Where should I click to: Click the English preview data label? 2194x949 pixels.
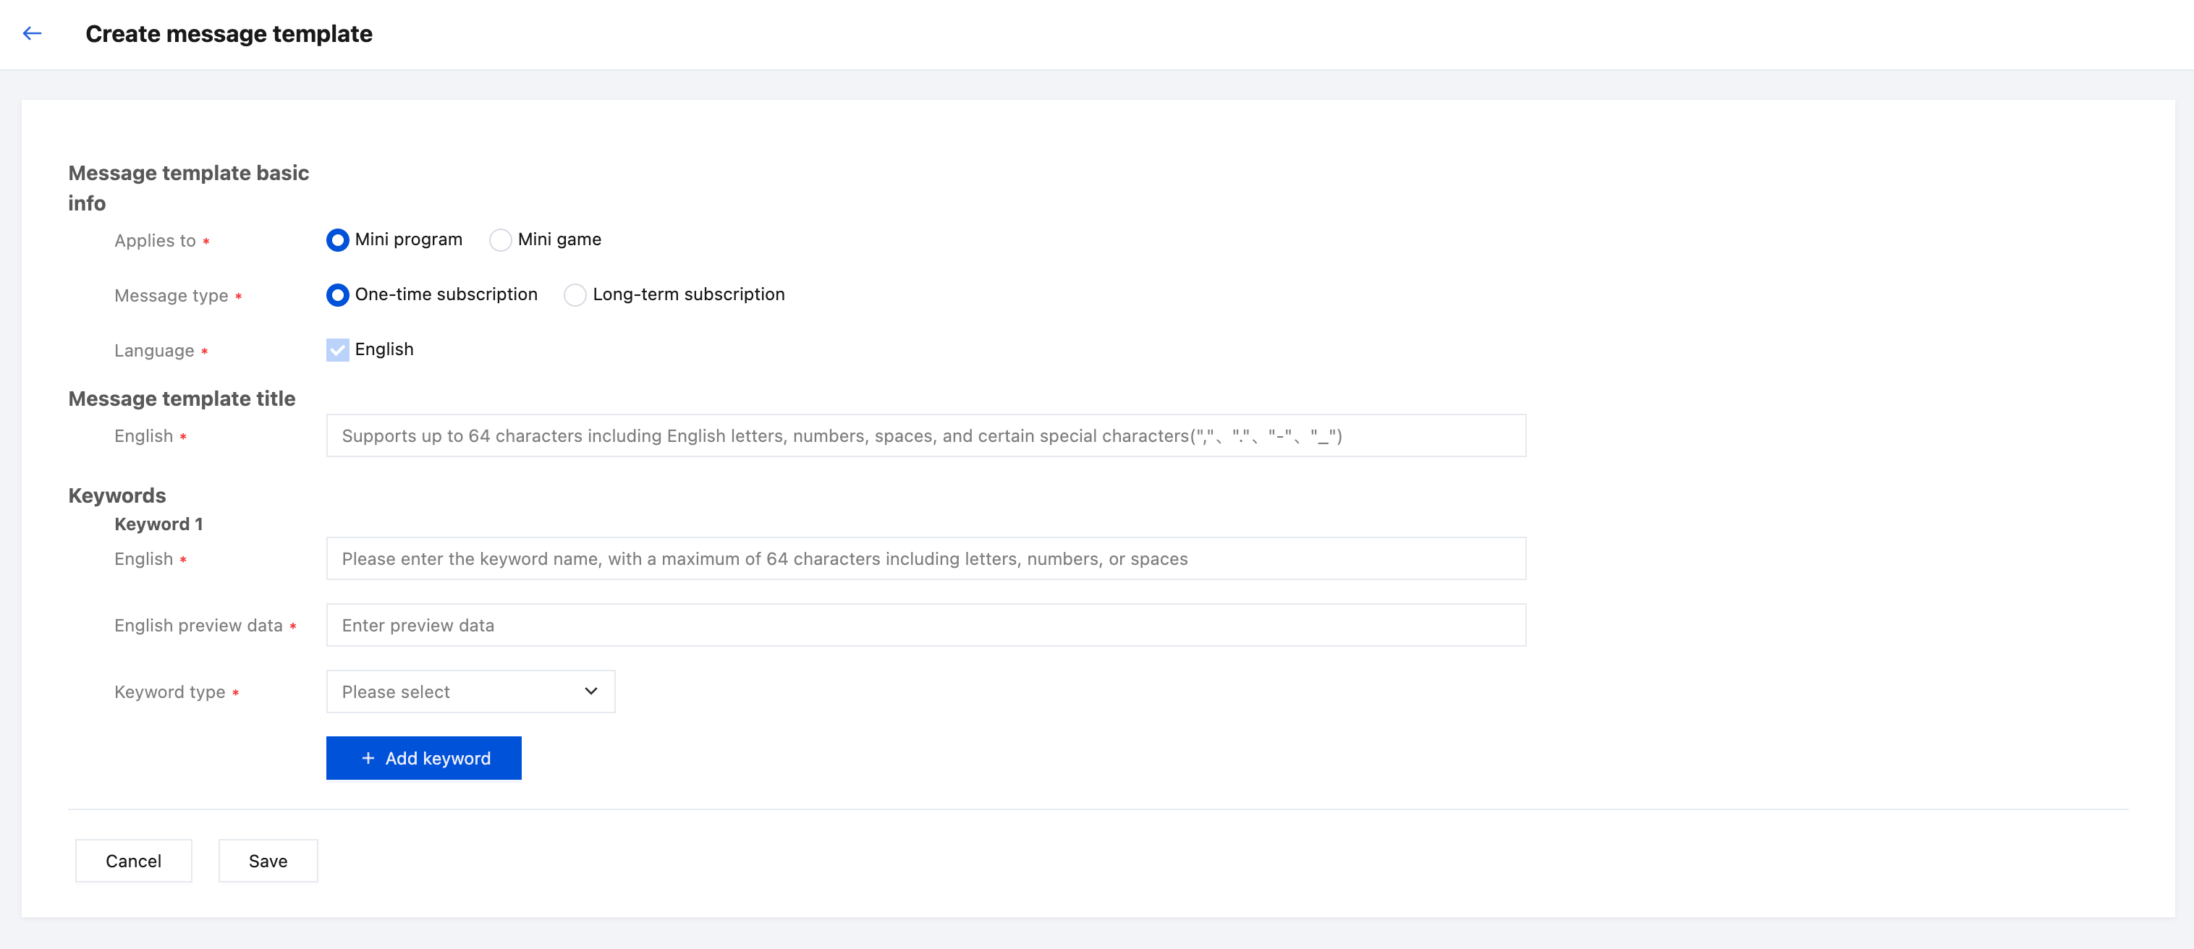198,626
